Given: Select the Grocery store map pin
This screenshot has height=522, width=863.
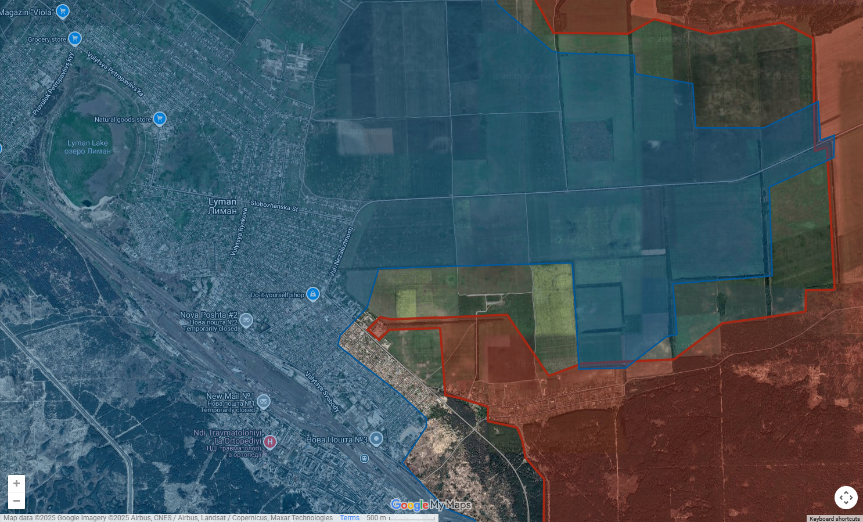Looking at the screenshot, I should [75, 38].
